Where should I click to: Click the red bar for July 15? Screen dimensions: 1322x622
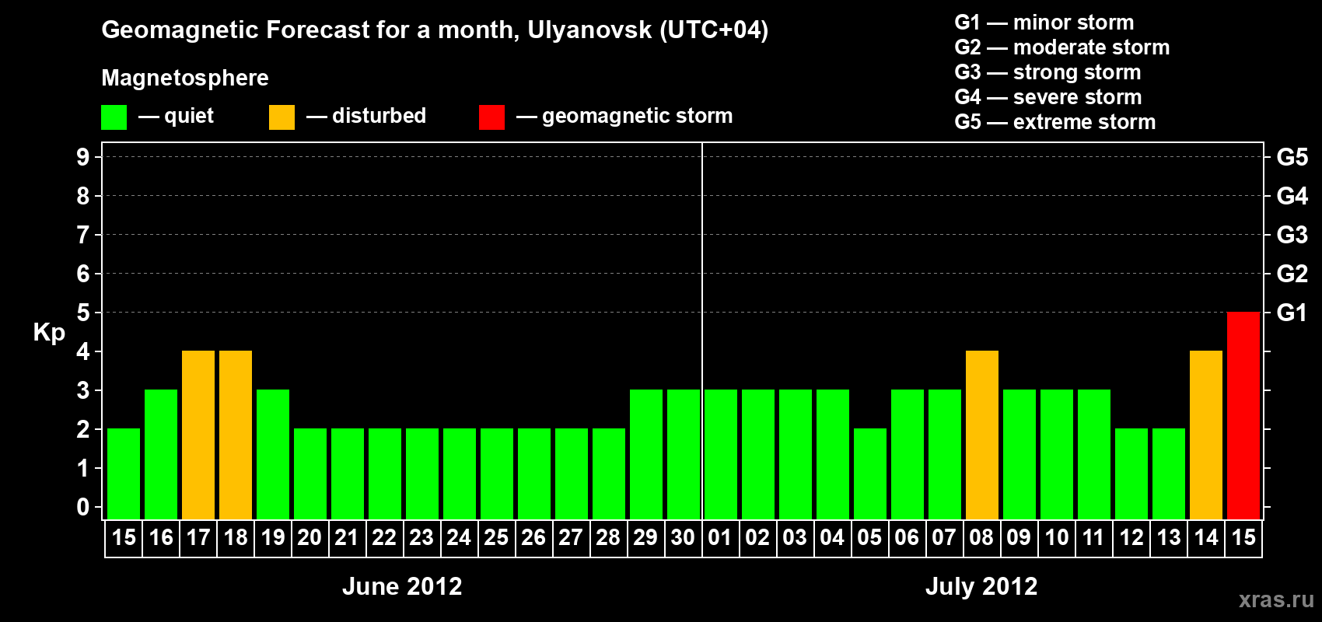coord(1243,415)
